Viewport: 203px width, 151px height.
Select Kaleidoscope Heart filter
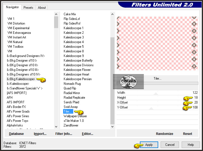click(77, 74)
